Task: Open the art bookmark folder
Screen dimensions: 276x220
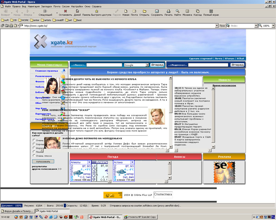Action: pyautogui.click(x=69, y=20)
